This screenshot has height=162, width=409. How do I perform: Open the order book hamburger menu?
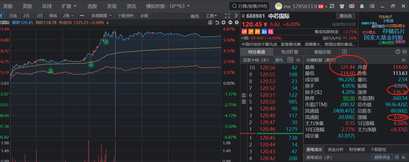tap(298, 60)
